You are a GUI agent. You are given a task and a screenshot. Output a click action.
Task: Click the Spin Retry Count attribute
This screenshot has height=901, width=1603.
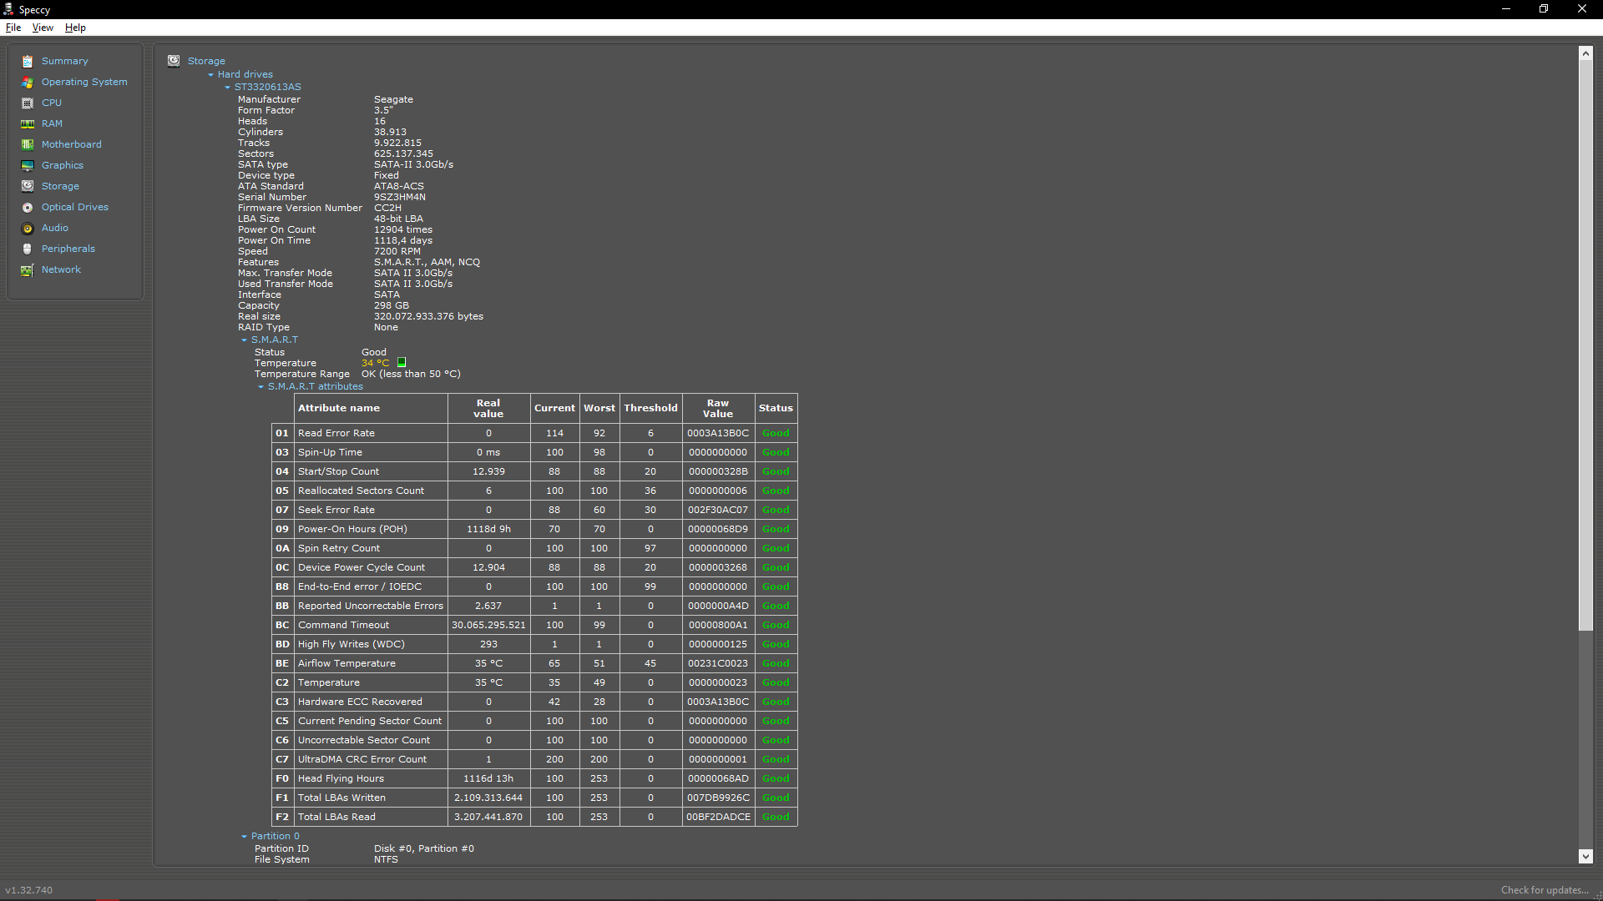tap(338, 548)
